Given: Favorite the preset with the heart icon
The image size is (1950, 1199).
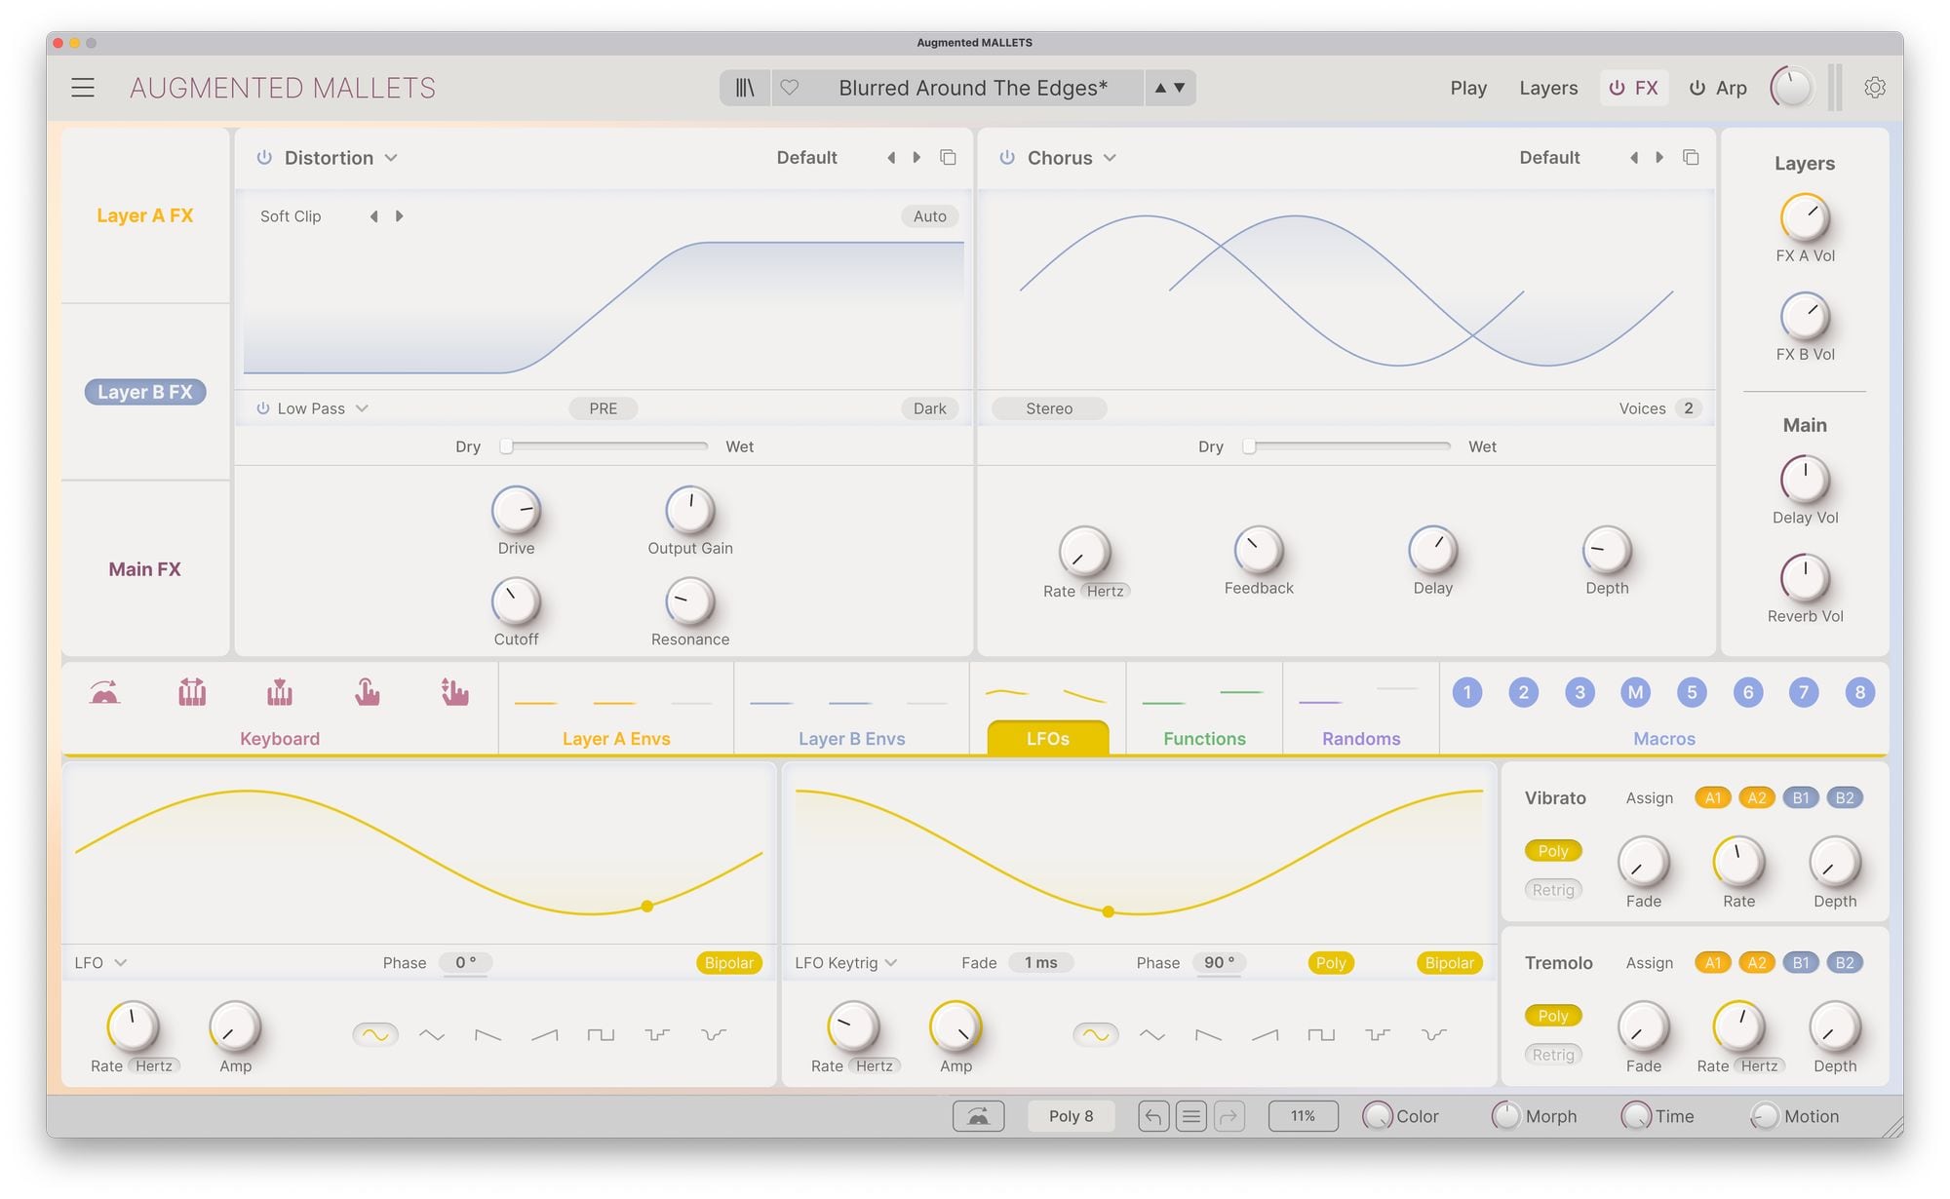Looking at the screenshot, I should (x=790, y=88).
